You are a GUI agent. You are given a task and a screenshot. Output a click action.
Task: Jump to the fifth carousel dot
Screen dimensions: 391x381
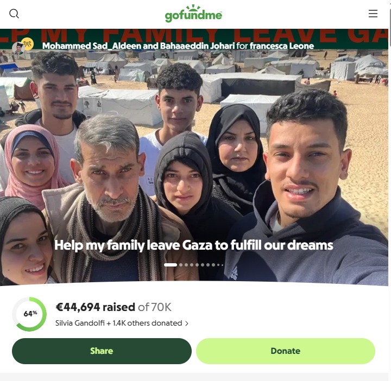197,265
